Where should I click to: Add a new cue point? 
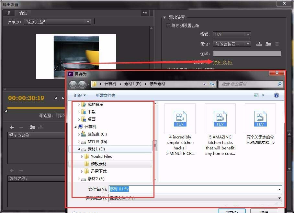[x=12, y=127]
